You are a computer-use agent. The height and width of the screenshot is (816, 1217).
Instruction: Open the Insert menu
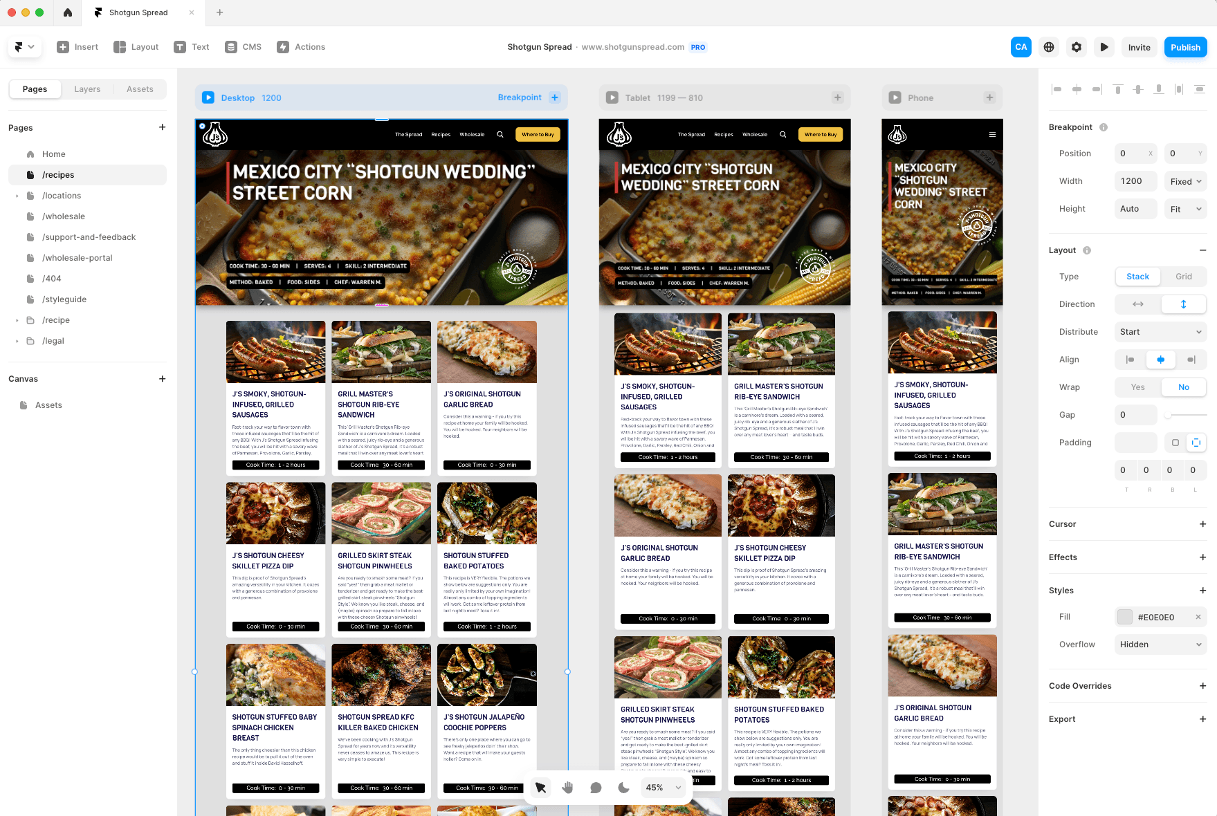point(77,47)
